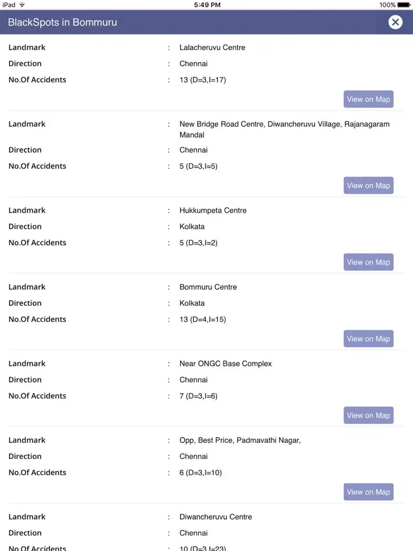
Task: View Hukkumpeta Centre on map
Action: pos(368,262)
